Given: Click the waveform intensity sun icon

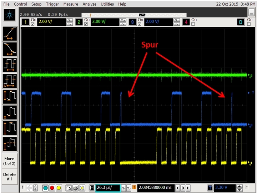Looking at the screenshot, I should [82, 188].
